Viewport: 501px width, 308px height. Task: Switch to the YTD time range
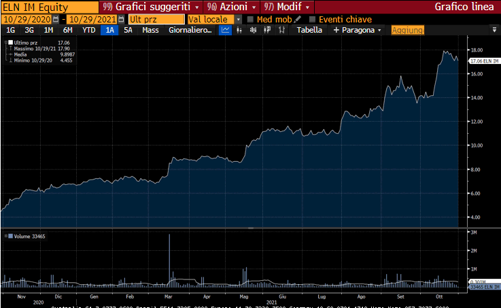(88, 30)
